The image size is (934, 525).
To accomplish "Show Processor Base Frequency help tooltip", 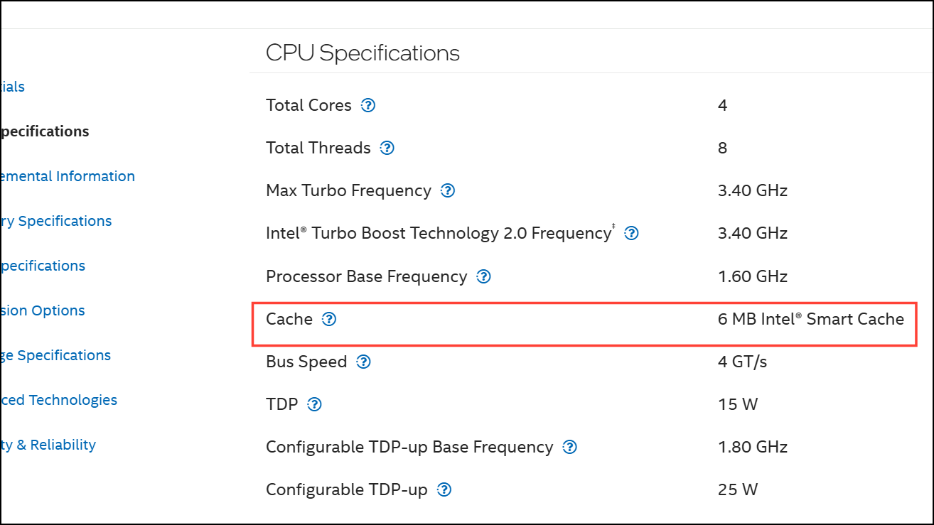I will [484, 276].
